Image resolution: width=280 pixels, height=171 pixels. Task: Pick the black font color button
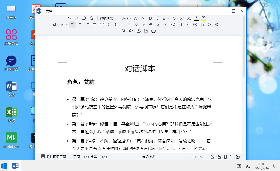click(x=196, y=18)
